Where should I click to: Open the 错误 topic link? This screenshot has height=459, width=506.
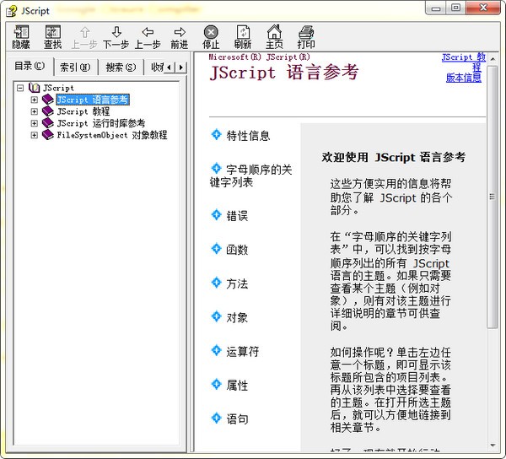[237, 216]
